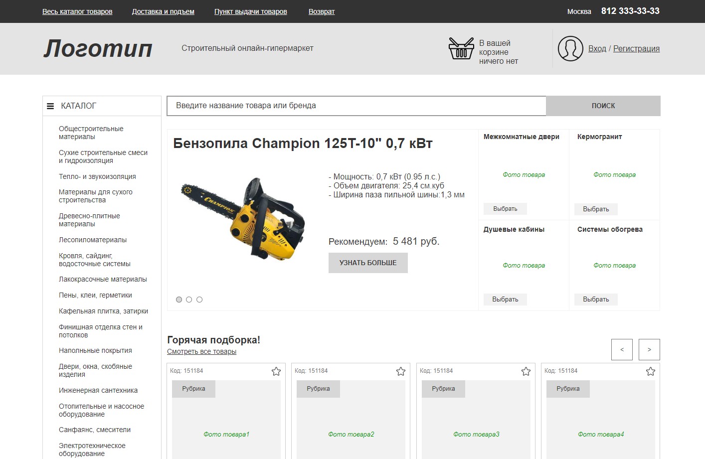Viewport: 705px width, 459px height.
Task: Favorite the third product card with the star
Action: click(526, 371)
